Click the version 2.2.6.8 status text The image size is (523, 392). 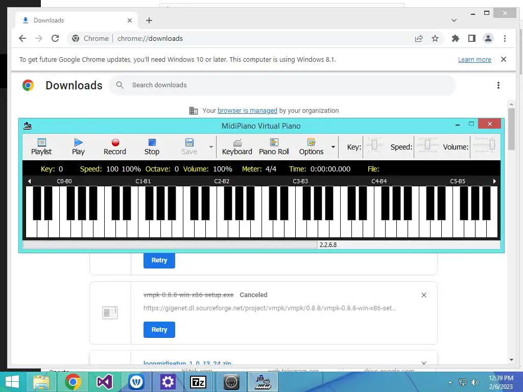(x=328, y=244)
